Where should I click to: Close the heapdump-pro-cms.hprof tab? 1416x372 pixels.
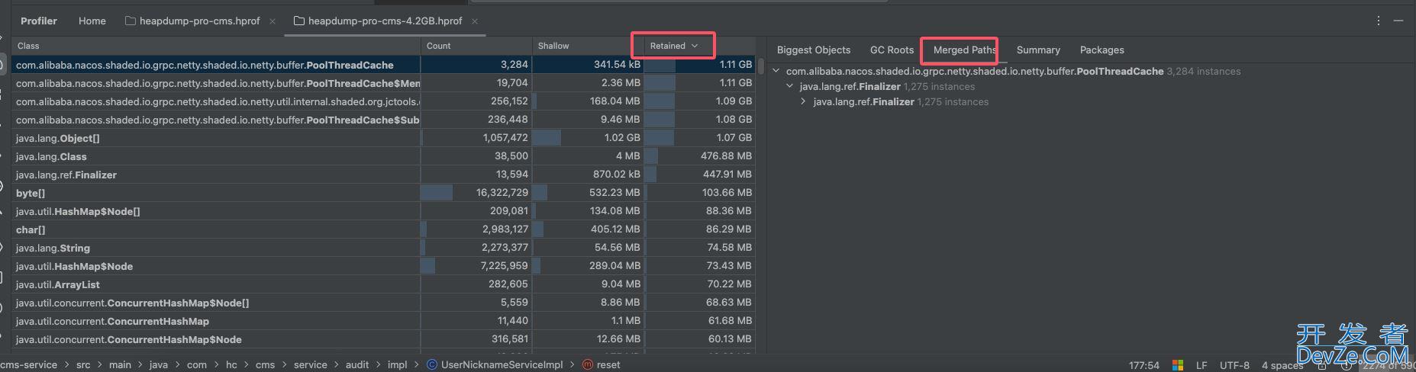[273, 21]
